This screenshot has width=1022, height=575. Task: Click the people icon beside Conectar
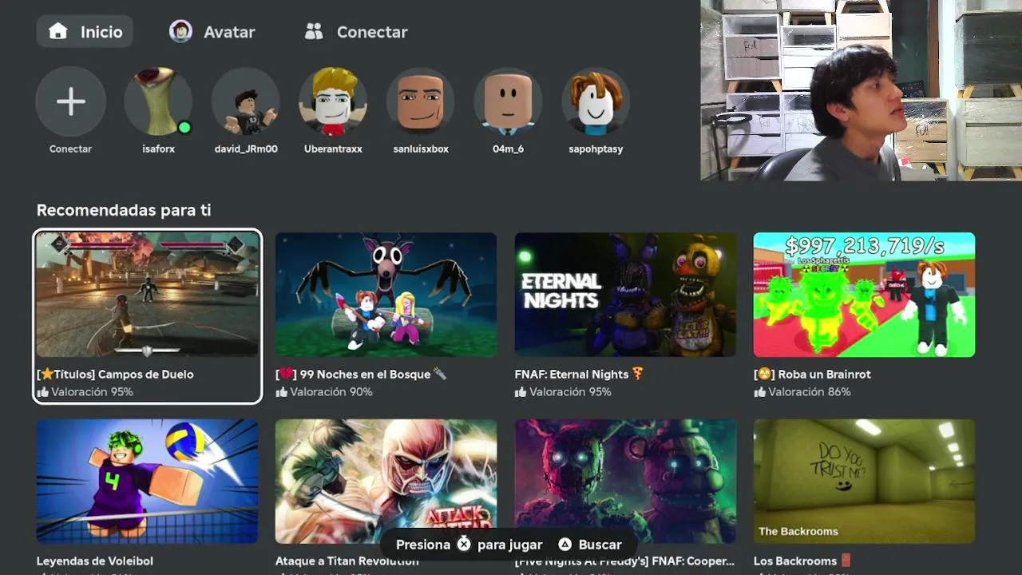tap(314, 31)
